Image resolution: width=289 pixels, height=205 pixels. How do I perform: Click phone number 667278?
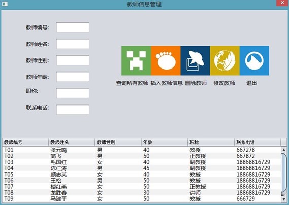click(246, 150)
